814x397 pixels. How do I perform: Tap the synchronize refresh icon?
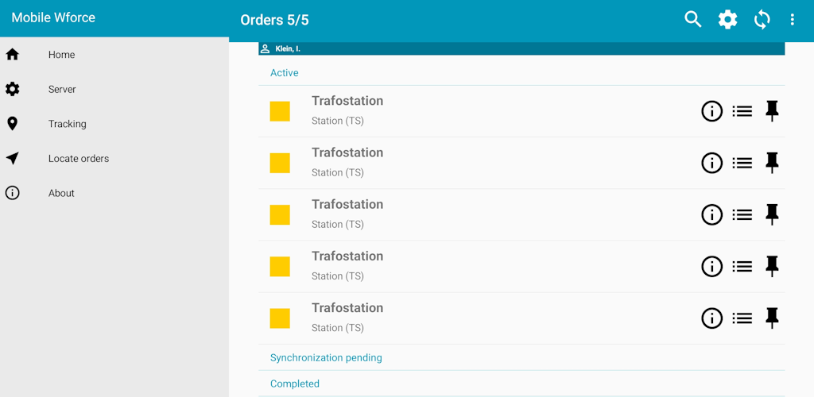pos(762,20)
